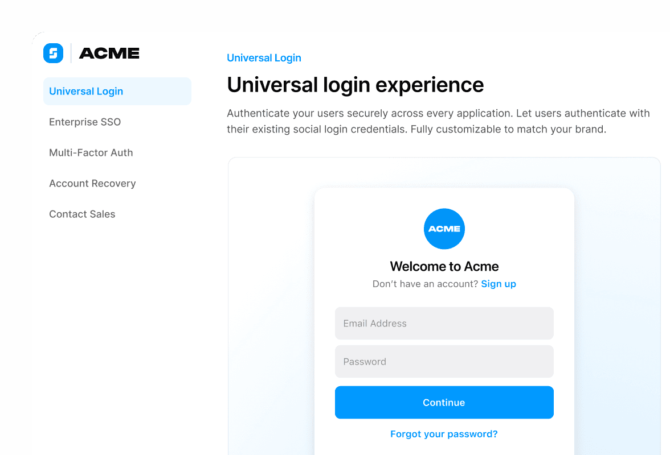
Task: Open the Universal Login sidebar item
Action: pos(117,91)
